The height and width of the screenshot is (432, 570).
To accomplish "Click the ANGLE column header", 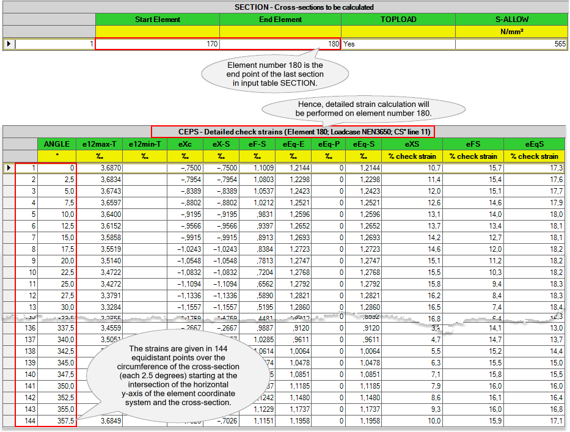I will click(x=57, y=144).
